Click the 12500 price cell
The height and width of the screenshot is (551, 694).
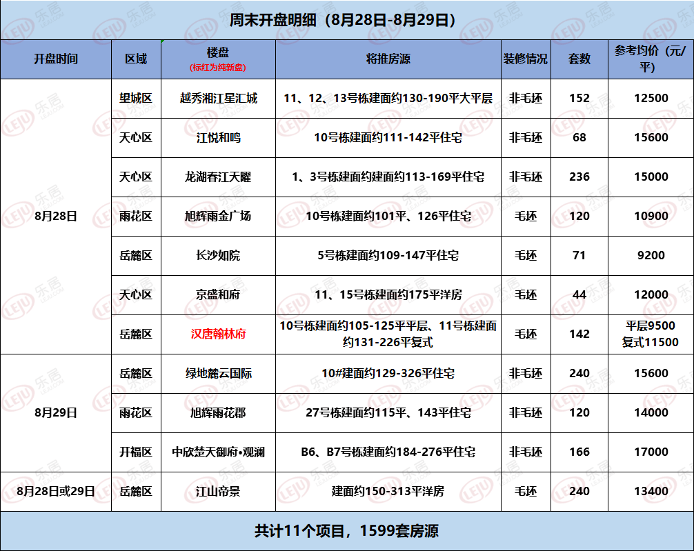point(651,98)
